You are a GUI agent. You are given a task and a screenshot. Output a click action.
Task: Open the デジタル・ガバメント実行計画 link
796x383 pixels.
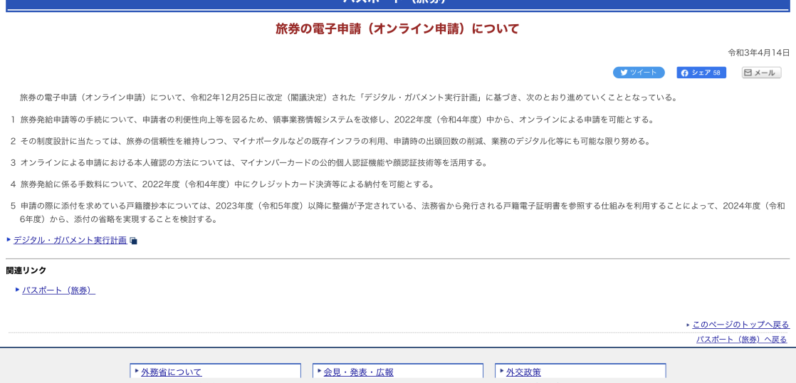(70, 241)
